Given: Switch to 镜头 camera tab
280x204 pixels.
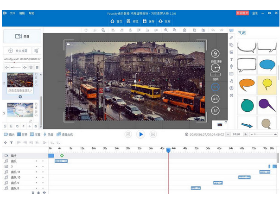Looking at the screenshot, I should pos(9,134).
